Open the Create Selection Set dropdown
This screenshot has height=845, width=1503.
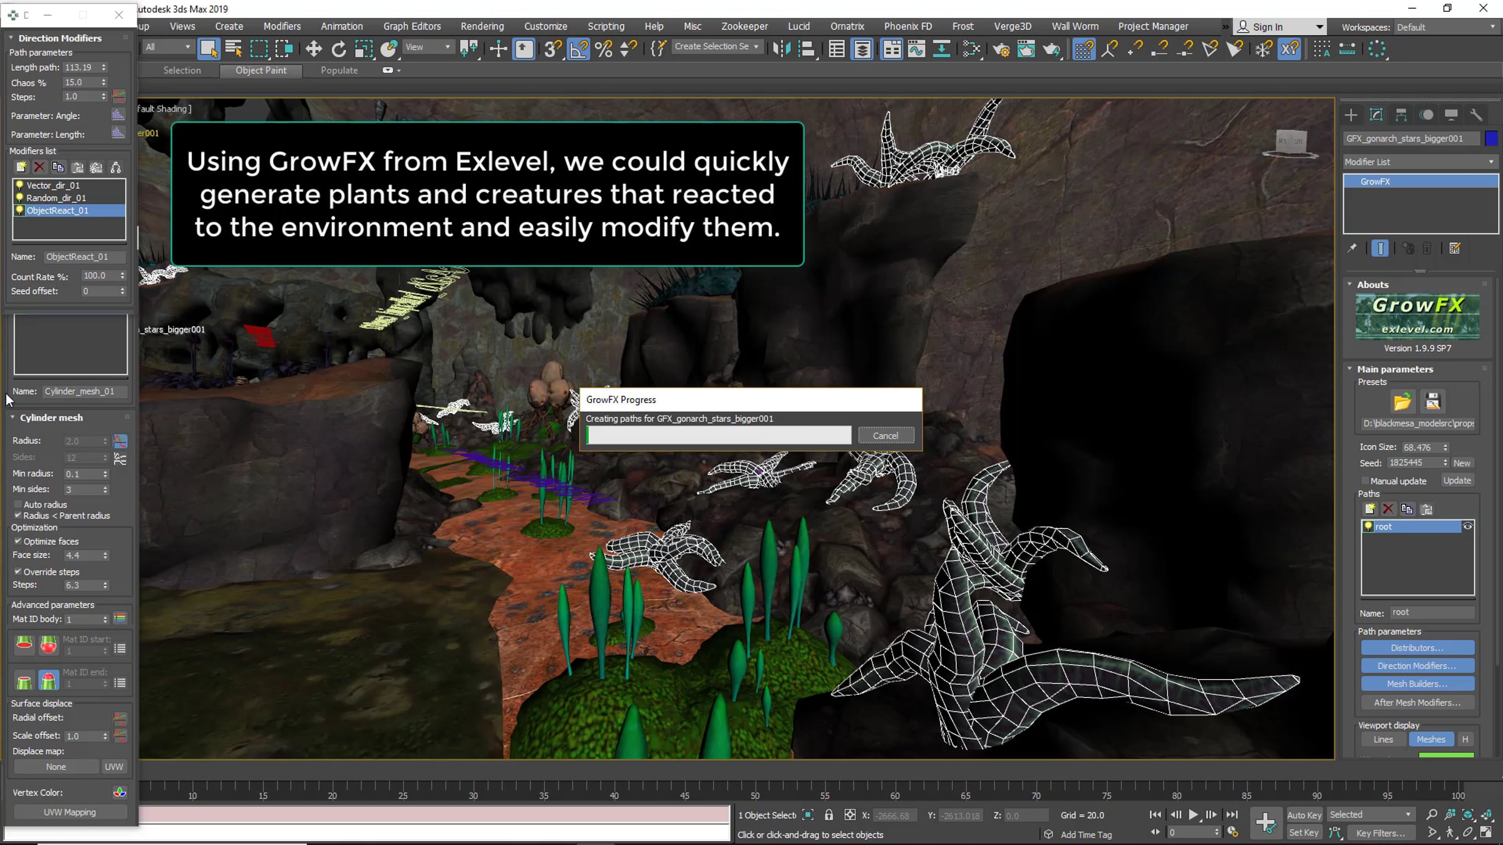pos(717,46)
